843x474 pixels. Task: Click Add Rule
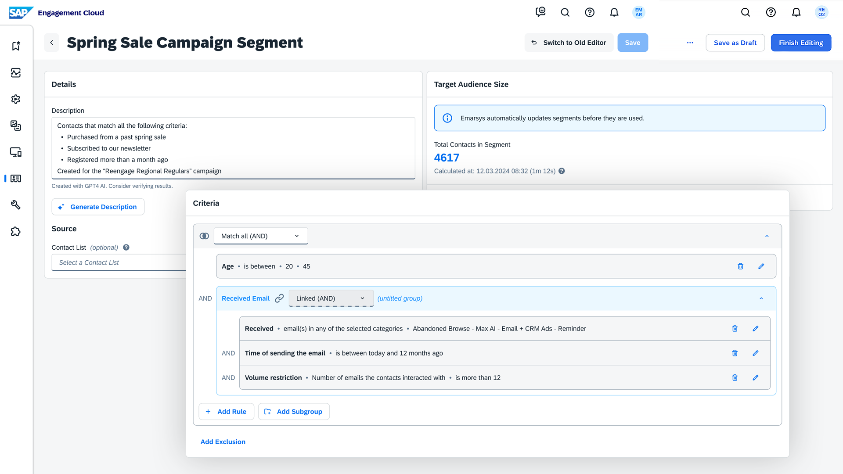point(227,412)
